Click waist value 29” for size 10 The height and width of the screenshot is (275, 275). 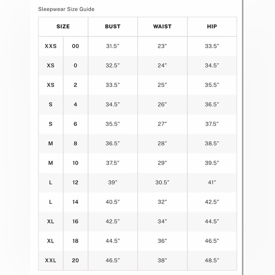coord(162,163)
